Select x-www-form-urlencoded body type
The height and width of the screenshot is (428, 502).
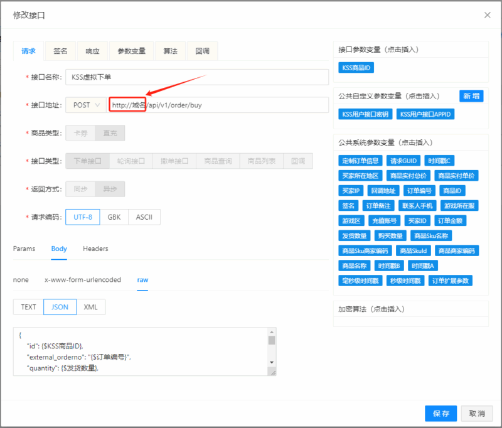(x=83, y=279)
